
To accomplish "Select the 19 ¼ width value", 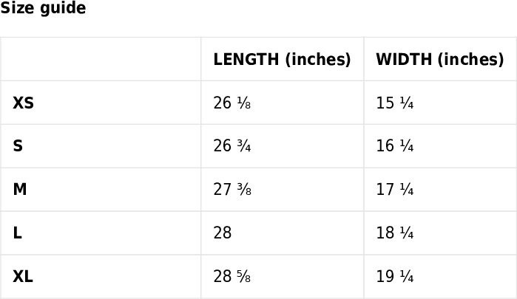I will pos(395,276).
